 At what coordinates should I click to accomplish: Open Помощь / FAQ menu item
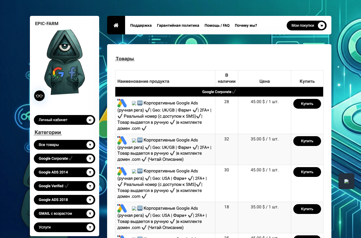point(217,25)
